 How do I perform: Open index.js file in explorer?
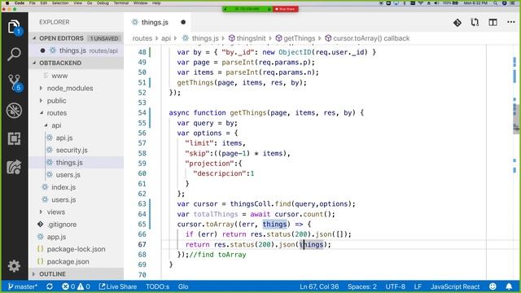pos(63,187)
